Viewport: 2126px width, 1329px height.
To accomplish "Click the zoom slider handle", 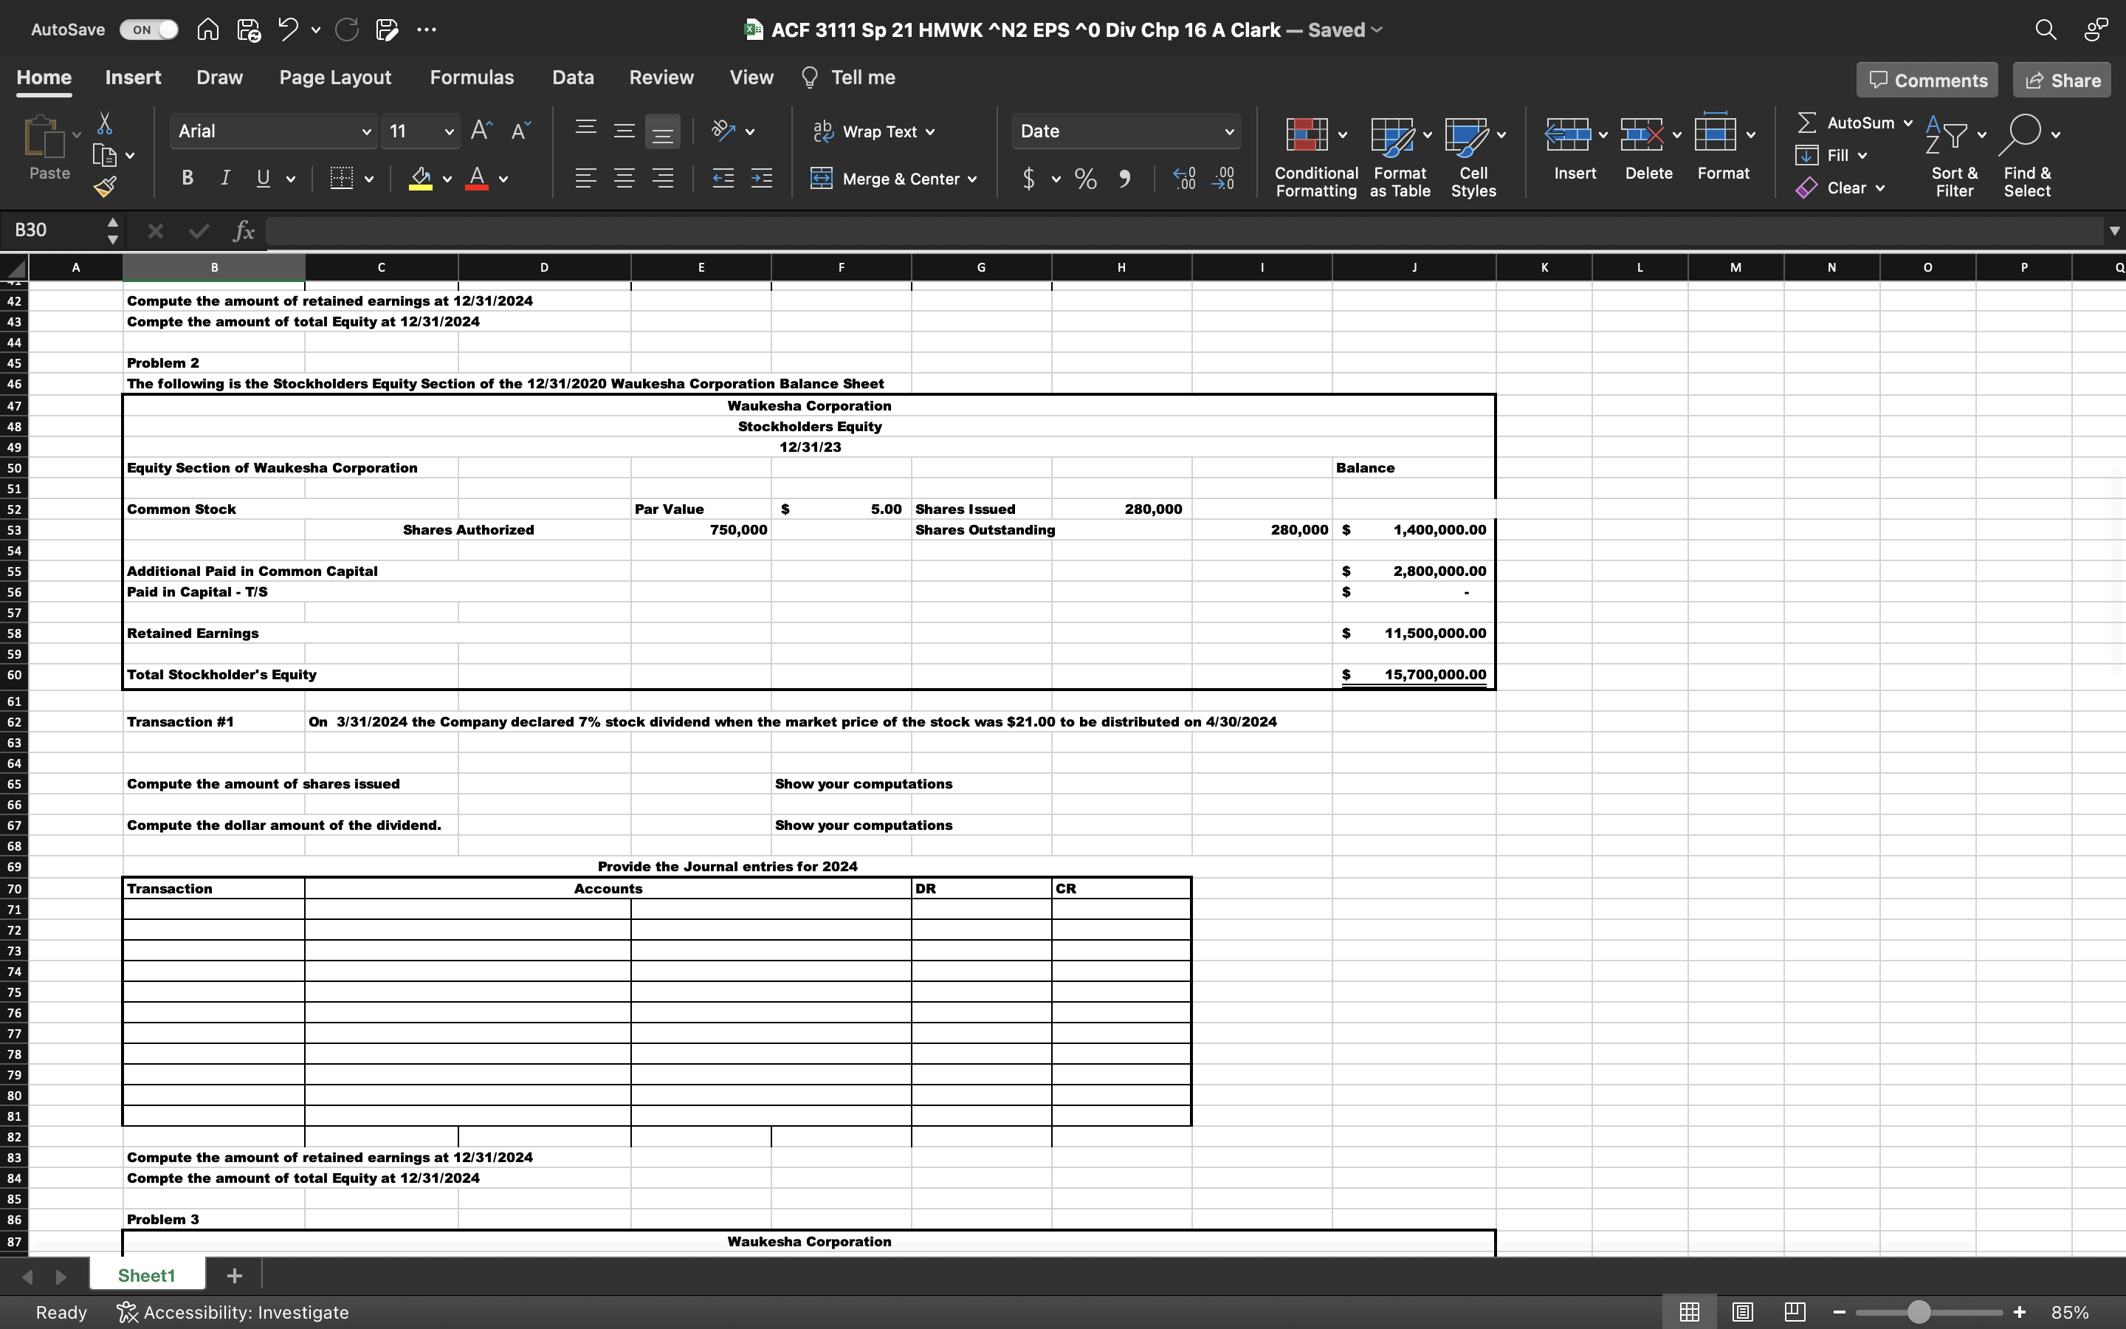I will pos(1919,1311).
